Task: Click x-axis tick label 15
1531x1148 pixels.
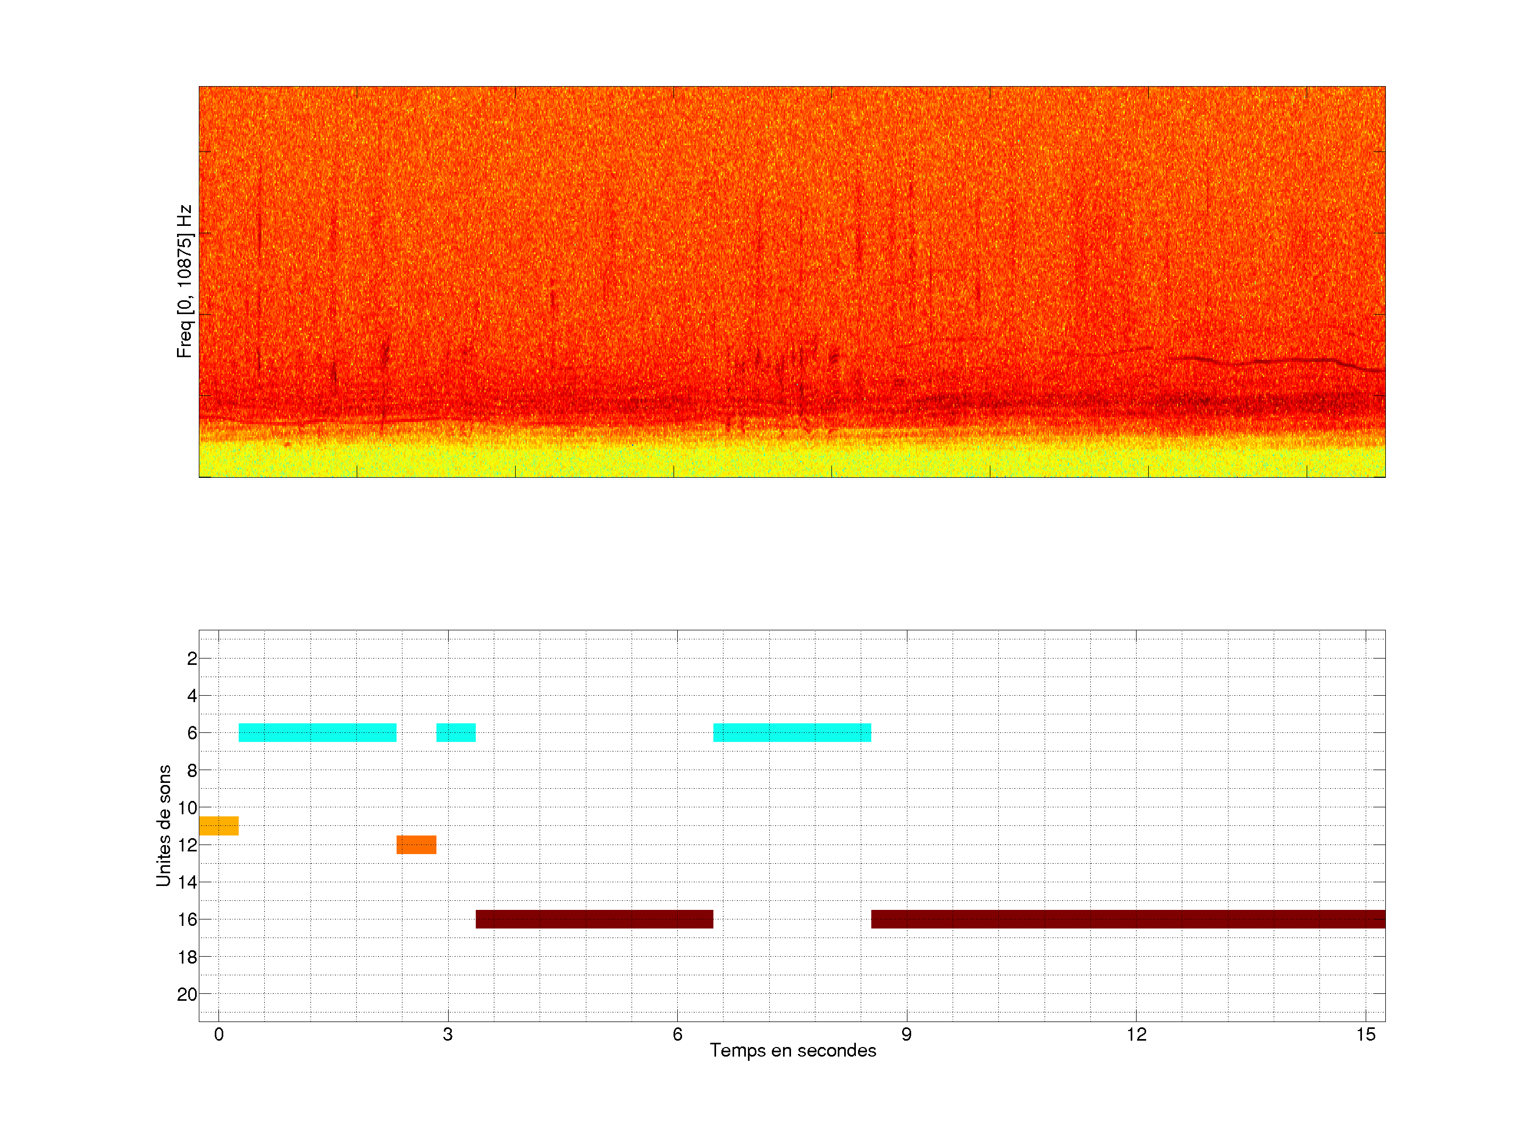Action: (1365, 1034)
